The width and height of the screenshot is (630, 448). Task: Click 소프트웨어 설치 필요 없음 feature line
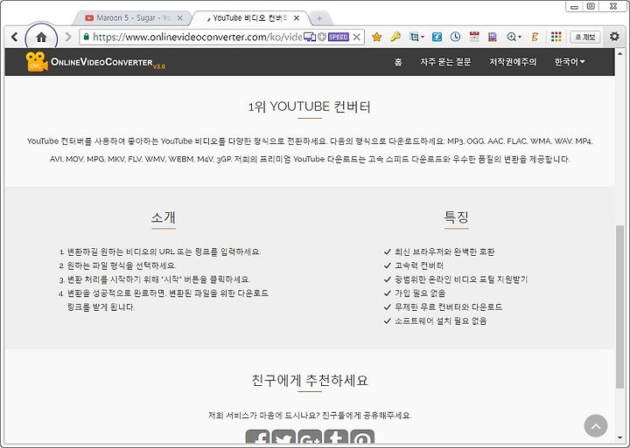coord(441,320)
